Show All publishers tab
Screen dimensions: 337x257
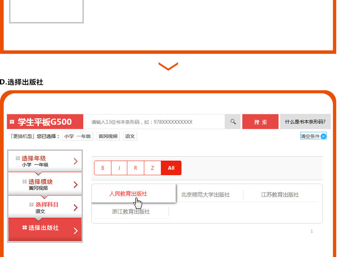(x=171, y=168)
